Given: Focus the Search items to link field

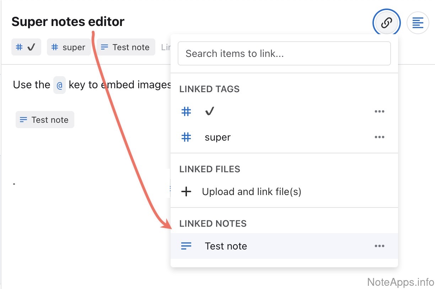Looking at the screenshot, I should 284,54.
